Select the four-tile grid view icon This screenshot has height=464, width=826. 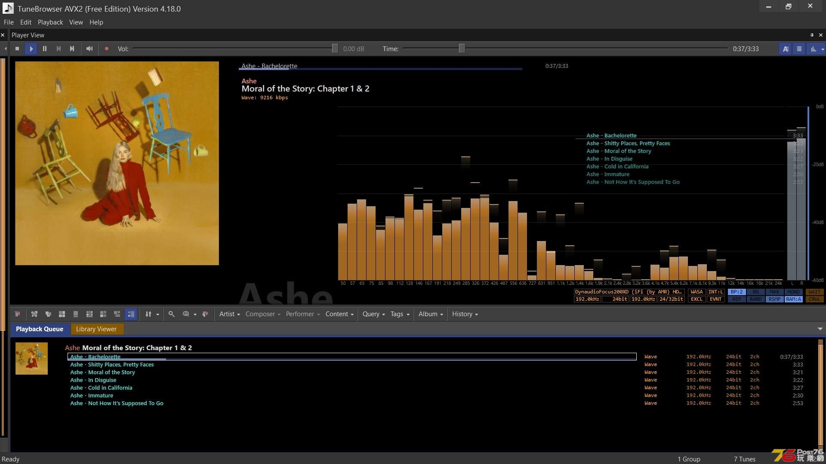pyautogui.click(x=62, y=314)
